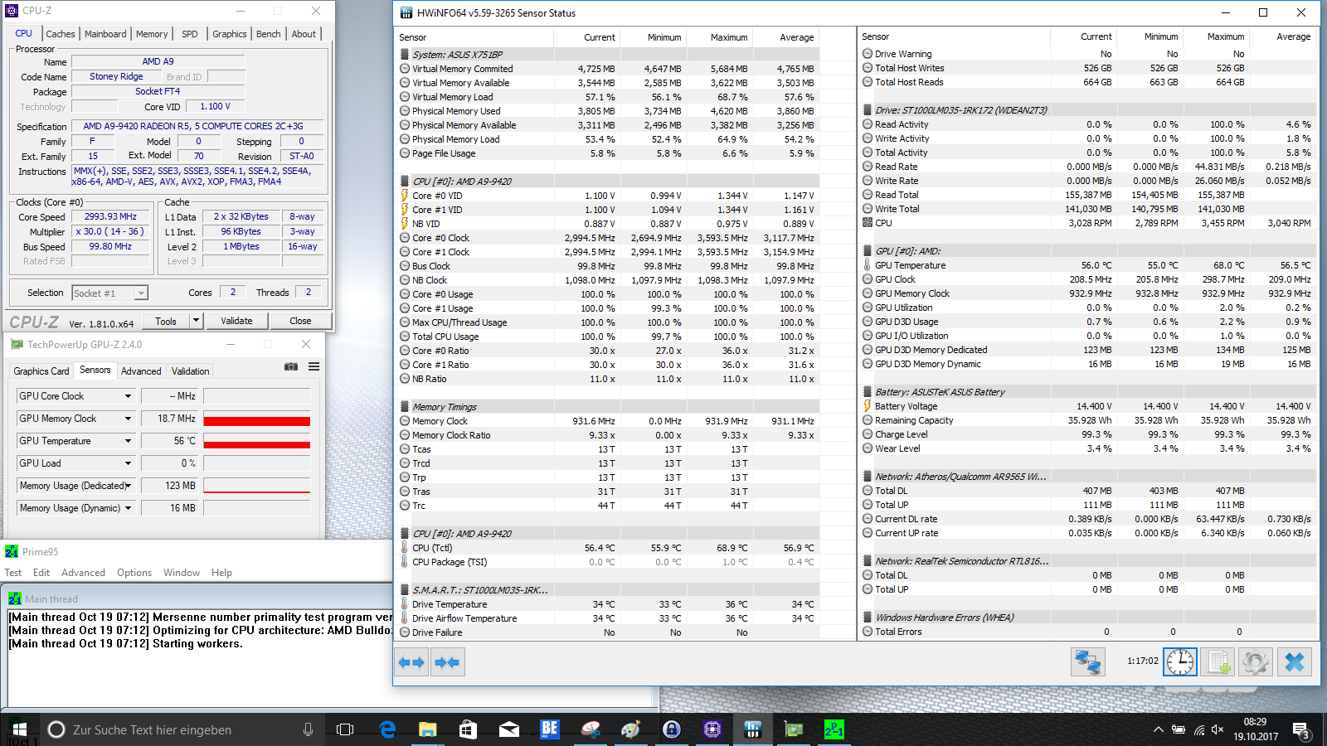This screenshot has width=1327, height=746.
Task: Select the Drive Temperature sensor row
Action: coord(609,604)
